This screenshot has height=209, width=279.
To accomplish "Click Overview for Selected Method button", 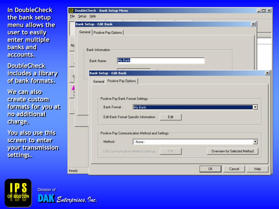I will [x=232, y=151].
